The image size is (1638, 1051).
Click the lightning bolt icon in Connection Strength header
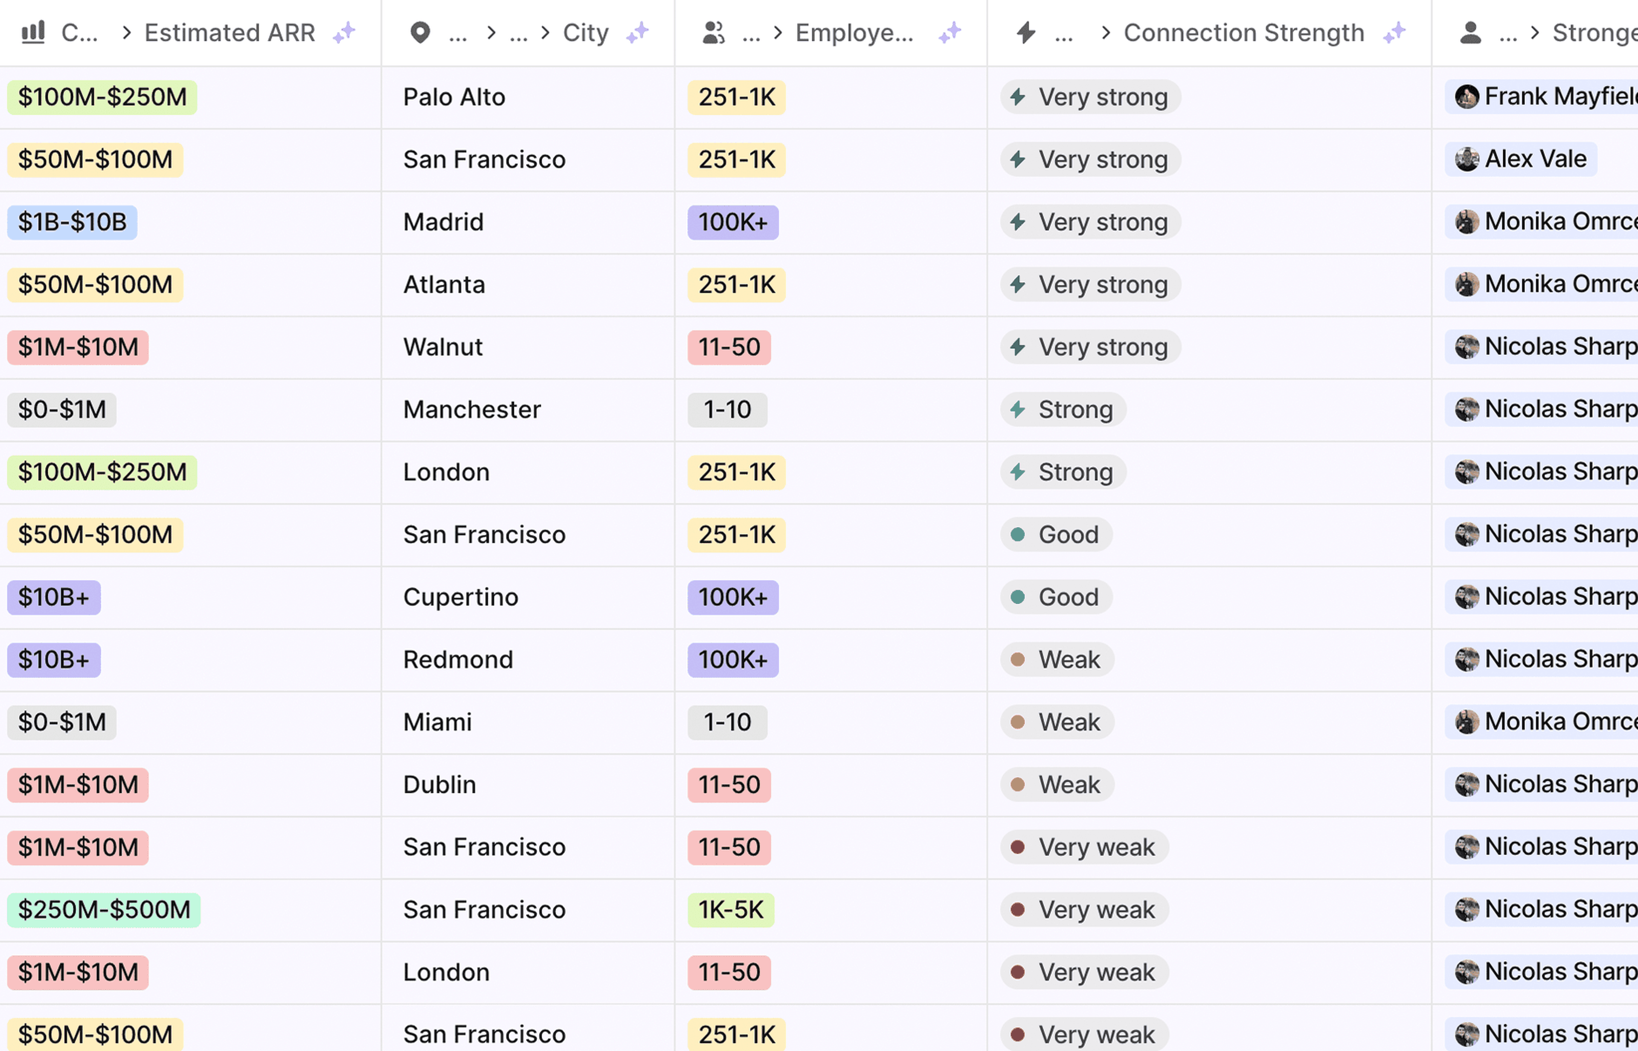1025,32
